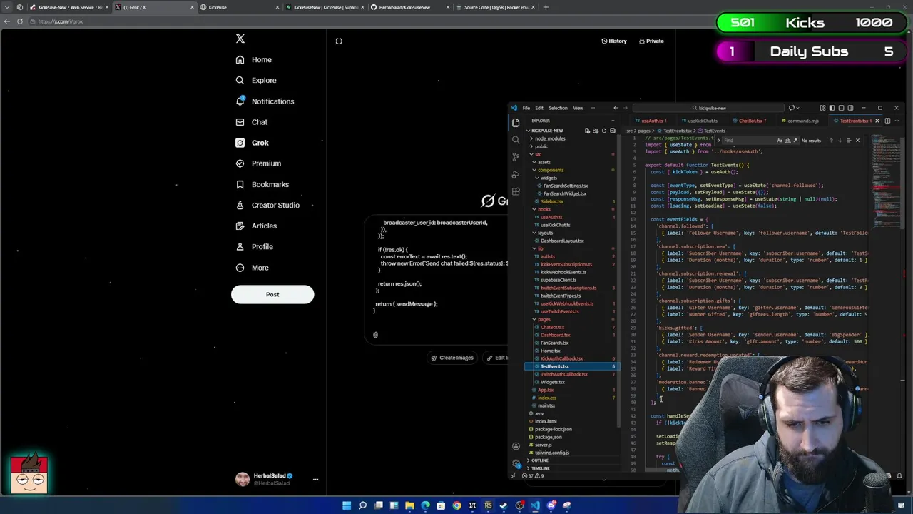Open Notifications in X sidebar
The width and height of the screenshot is (913, 514).
click(x=265, y=101)
